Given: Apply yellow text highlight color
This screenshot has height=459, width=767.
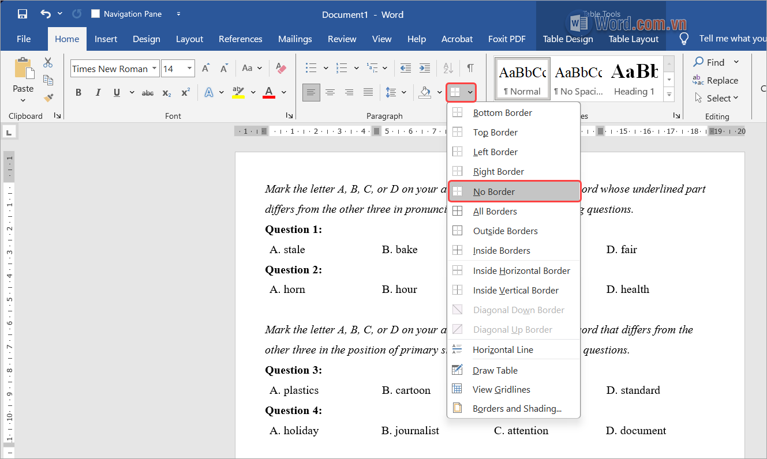Looking at the screenshot, I should point(238,92).
